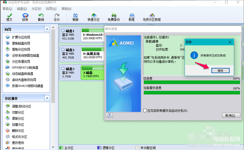Image resolution: width=244 pixels, height=150 pixels.
Task: Click the 总进度 progress bar
Action: pyautogui.click(x=192, y=82)
